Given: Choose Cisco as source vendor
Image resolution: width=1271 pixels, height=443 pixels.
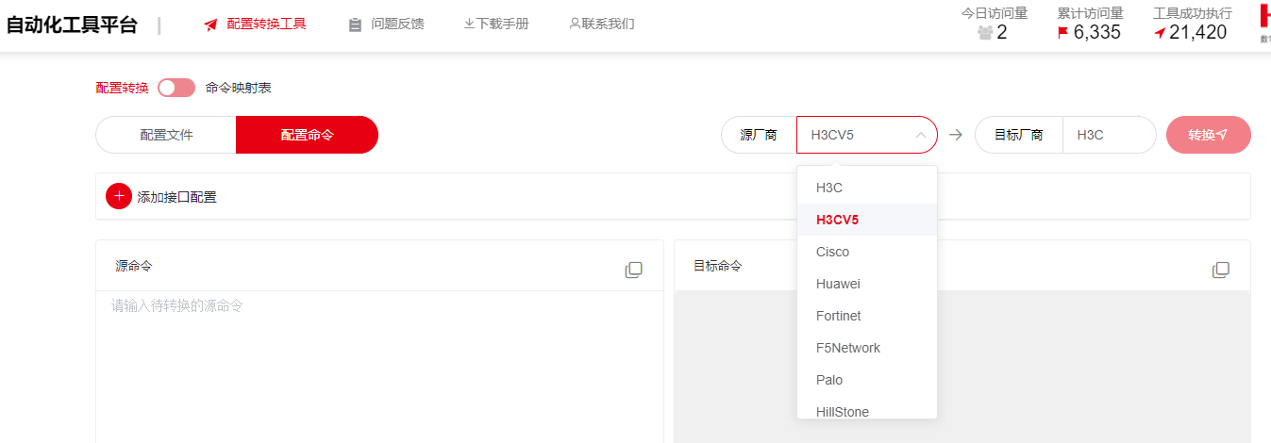Looking at the screenshot, I should tap(867, 252).
